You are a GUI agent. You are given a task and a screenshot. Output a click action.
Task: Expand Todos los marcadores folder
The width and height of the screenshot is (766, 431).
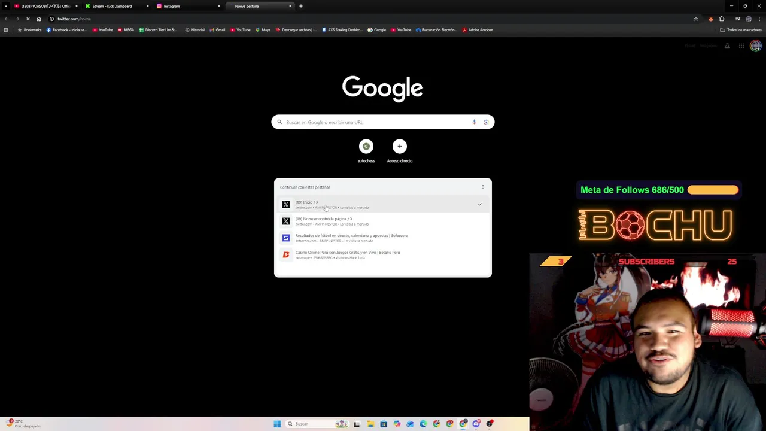741,30
